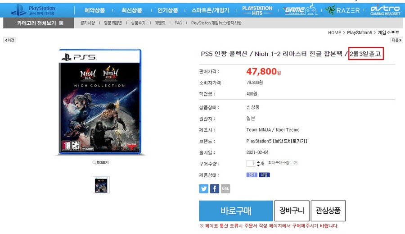This screenshot has width=405, height=234.
Task: Click 바로구매 buy now button
Action: coord(236,211)
